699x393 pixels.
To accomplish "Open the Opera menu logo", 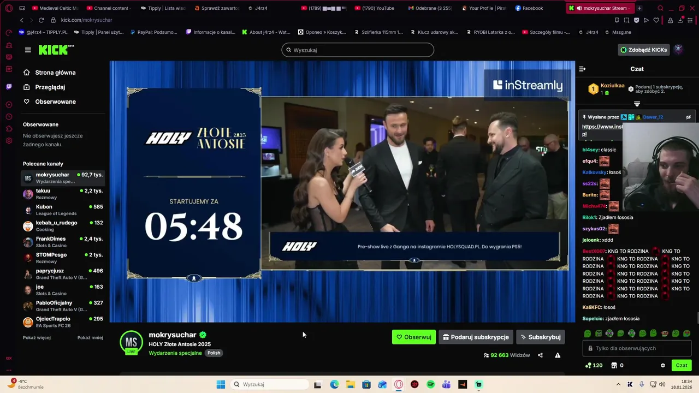I will pos(9,8).
